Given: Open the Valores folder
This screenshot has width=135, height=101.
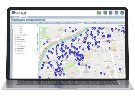Looking at the screenshot, I should [x=18, y=38].
